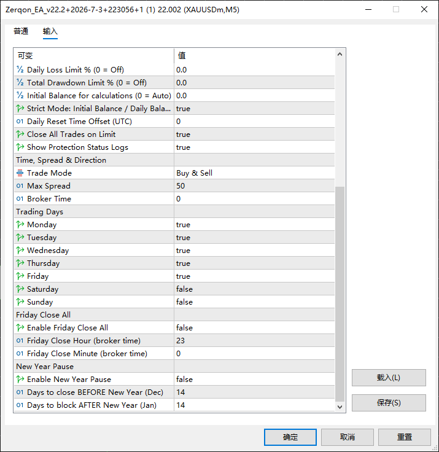Click the 值 column header
Screen dimensions: 439x452
pos(254,55)
